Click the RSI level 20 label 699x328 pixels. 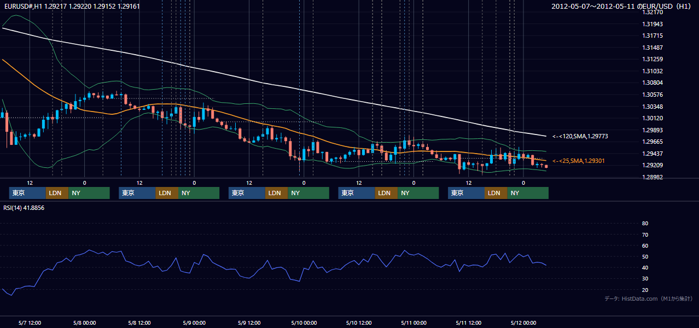coord(645,290)
